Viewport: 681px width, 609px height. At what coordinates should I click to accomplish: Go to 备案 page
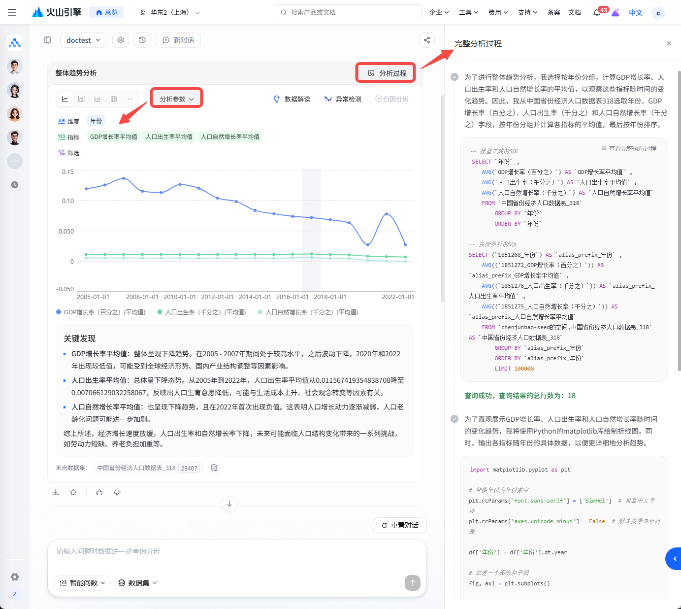(554, 12)
